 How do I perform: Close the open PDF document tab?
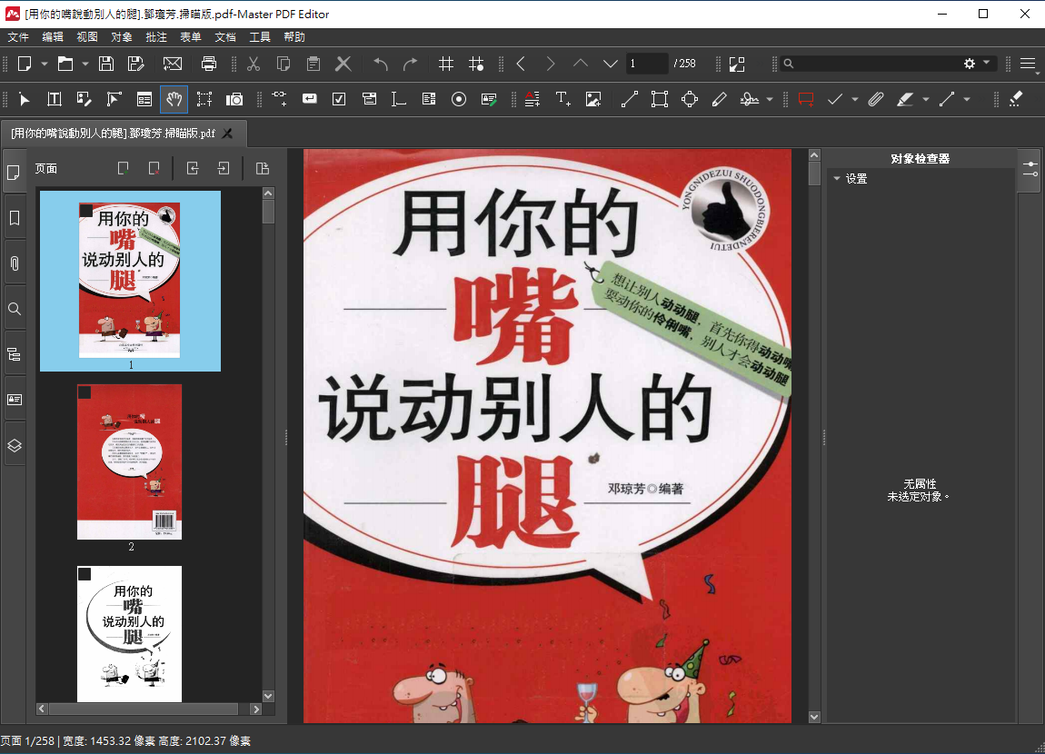coord(227,134)
